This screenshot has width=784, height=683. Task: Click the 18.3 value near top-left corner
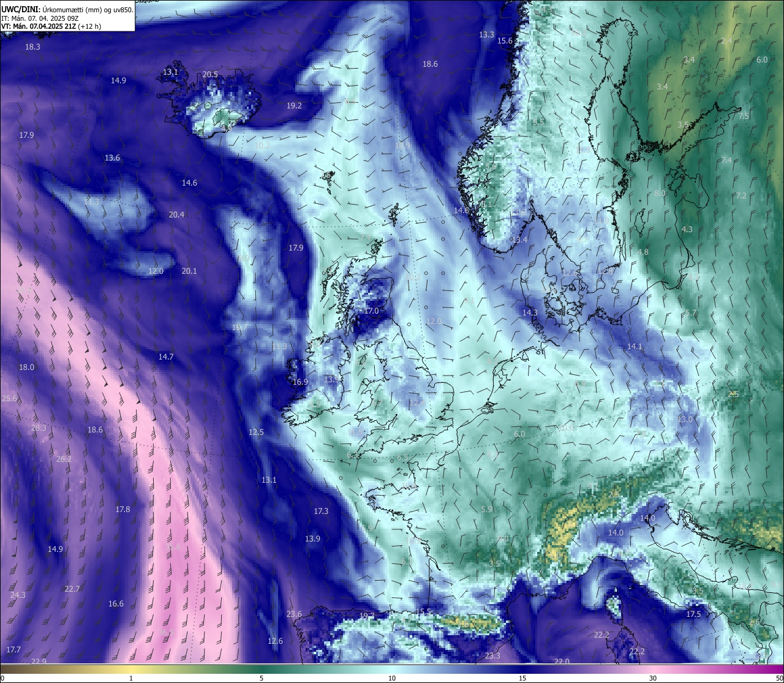point(32,47)
